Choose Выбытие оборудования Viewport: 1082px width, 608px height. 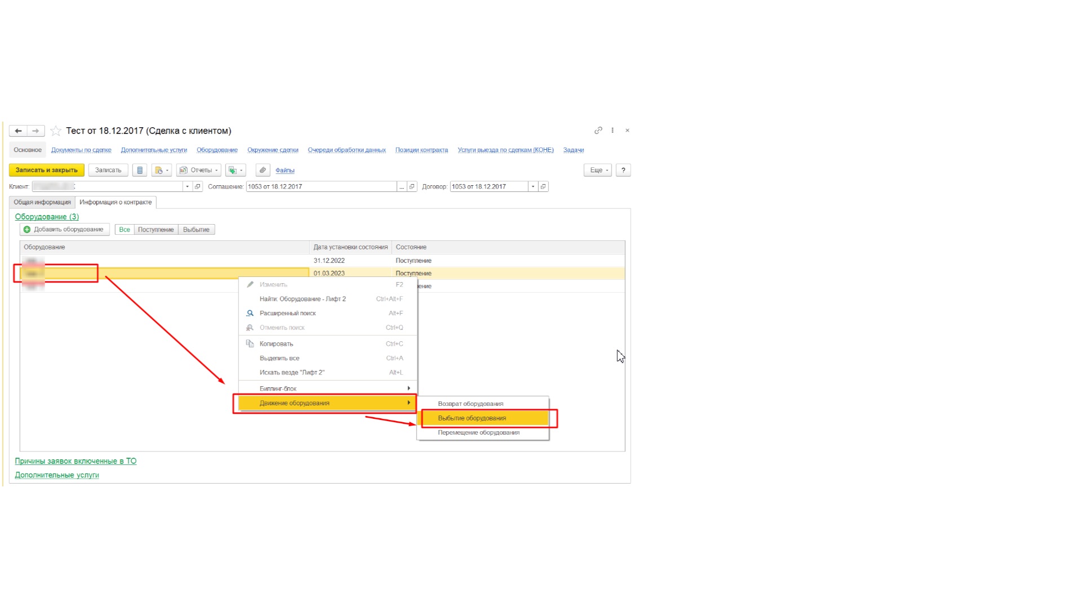coord(483,418)
